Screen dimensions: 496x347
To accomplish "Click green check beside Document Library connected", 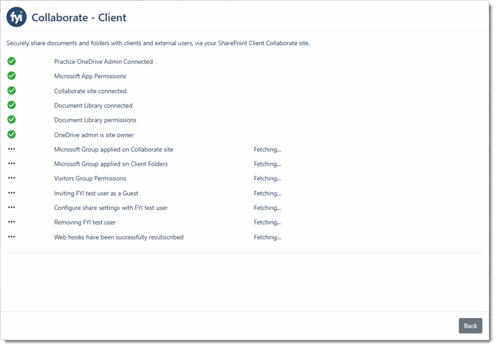I will point(12,105).
